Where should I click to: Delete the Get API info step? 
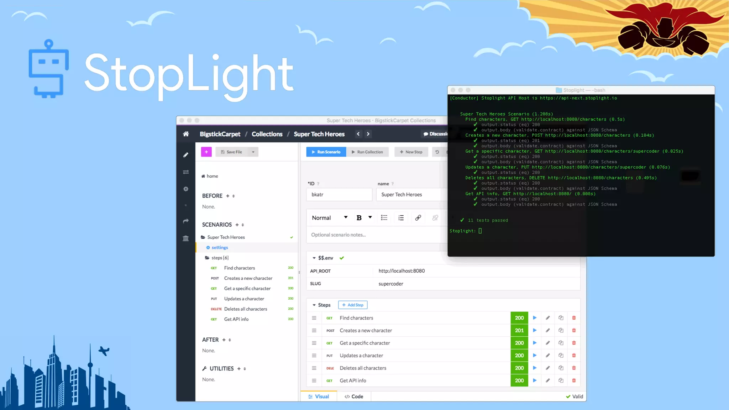(x=574, y=380)
